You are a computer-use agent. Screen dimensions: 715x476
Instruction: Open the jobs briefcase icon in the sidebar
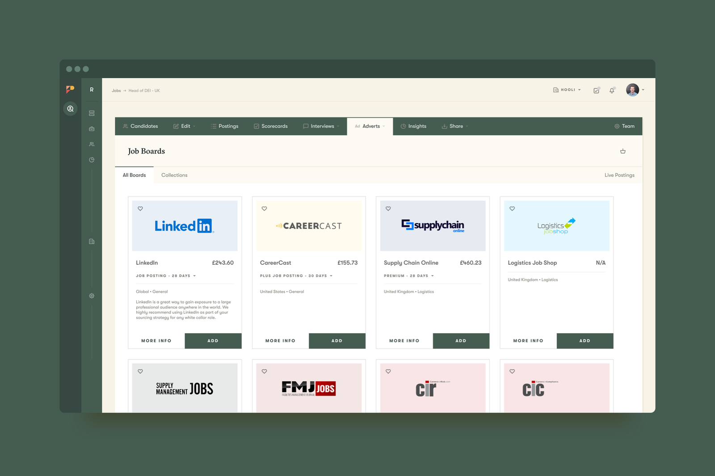click(x=92, y=128)
